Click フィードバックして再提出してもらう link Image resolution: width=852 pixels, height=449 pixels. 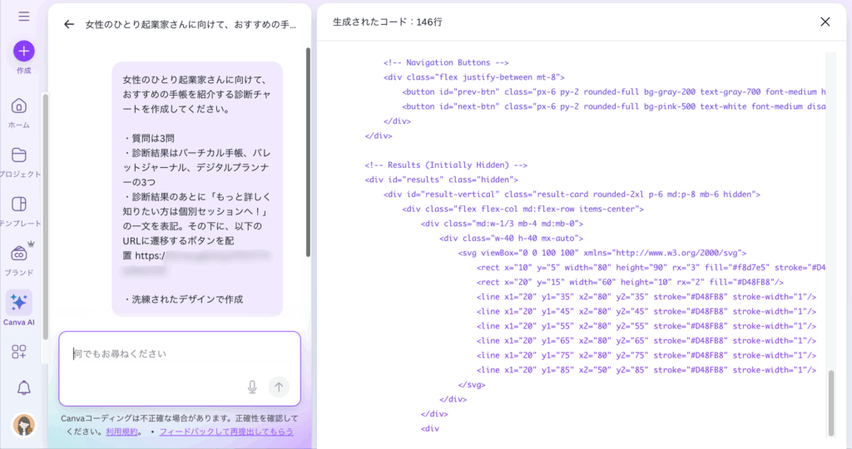click(x=226, y=432)
